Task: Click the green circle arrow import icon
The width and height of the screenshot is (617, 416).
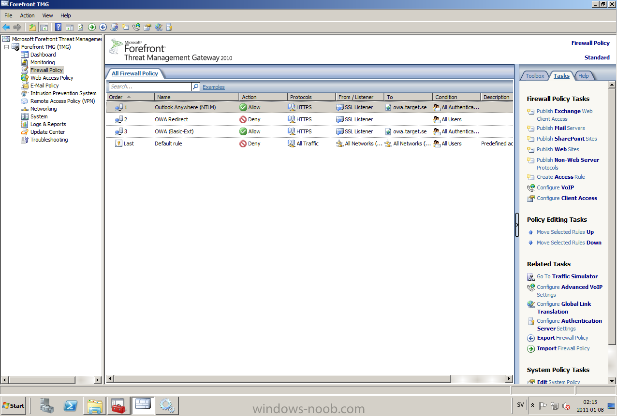Action: (92, 28)
